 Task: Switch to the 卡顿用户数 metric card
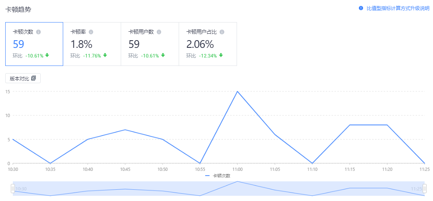[150, 44]
